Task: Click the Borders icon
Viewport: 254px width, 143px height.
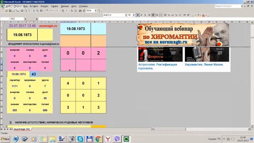Action: [x=193, y=15]
